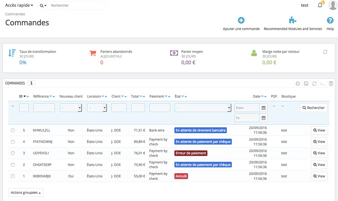The height and width of the screenshot is (201, 338).
Task: Tick the checkbox for order KHWLILZLL
Action: [13, 130]
